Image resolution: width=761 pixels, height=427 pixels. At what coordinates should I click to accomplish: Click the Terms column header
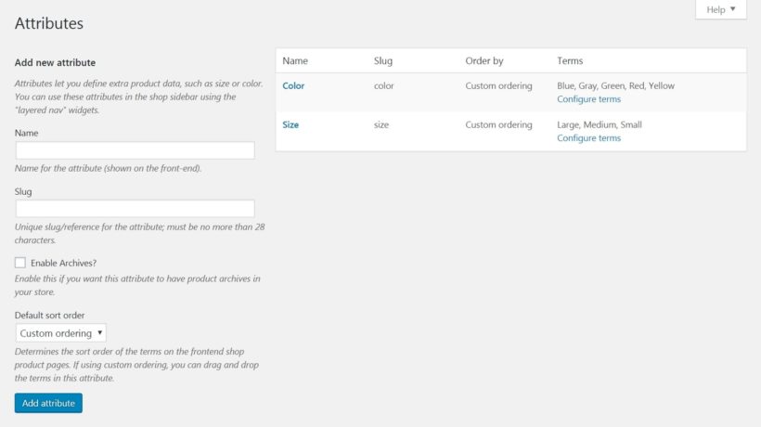pos(570,60)
